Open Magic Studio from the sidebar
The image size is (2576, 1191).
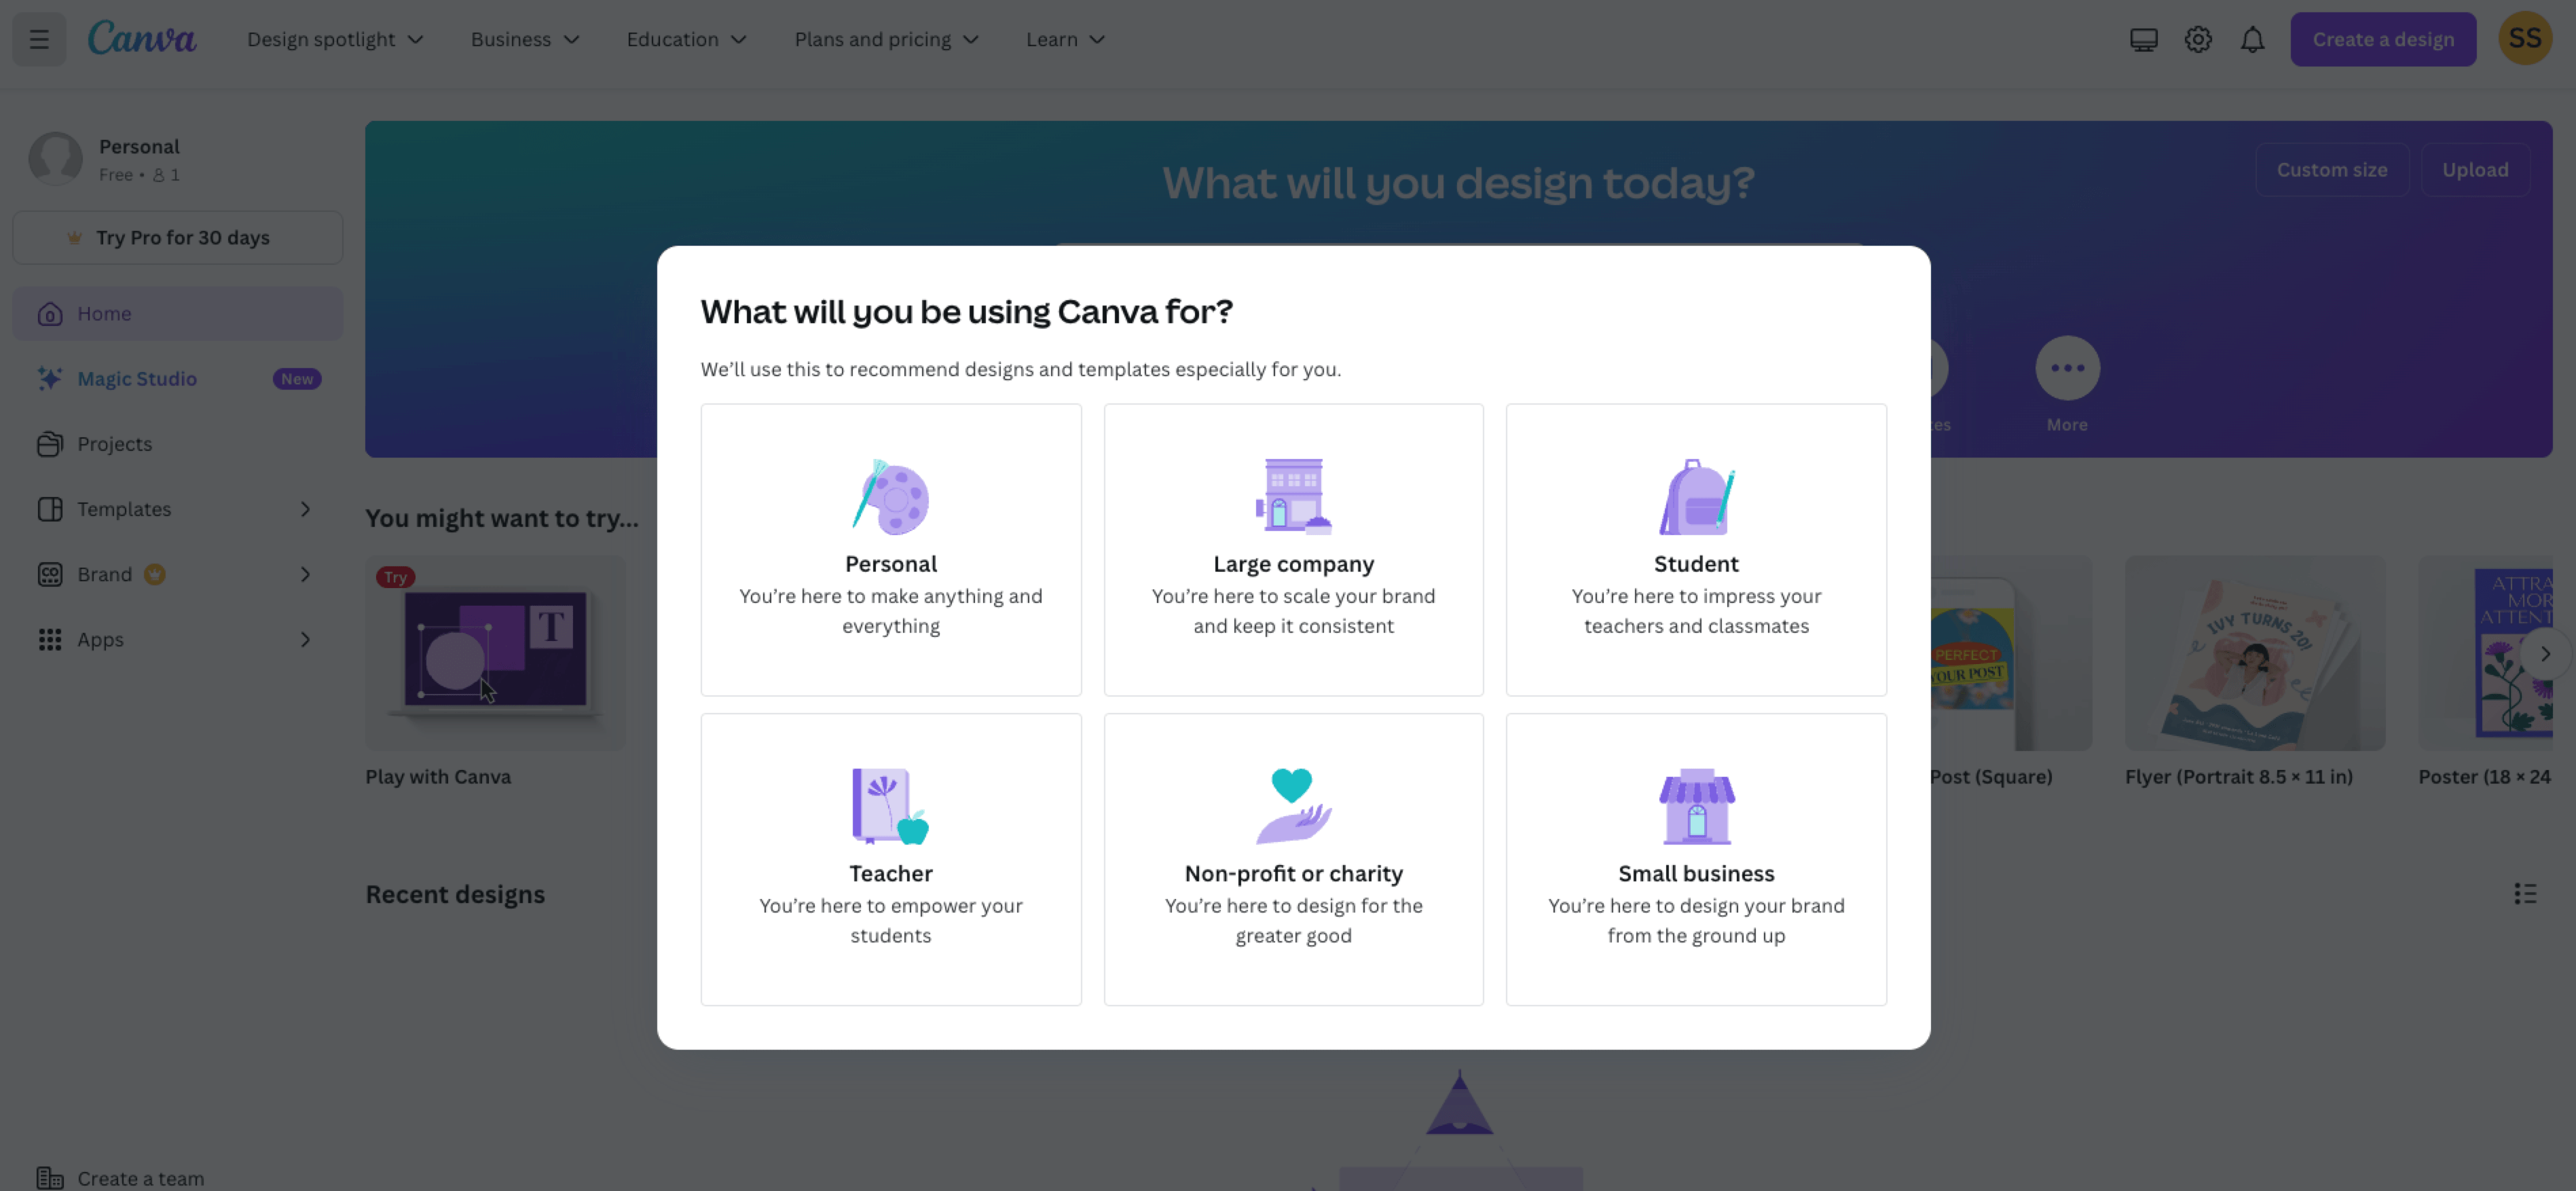(x=137, y=378)
